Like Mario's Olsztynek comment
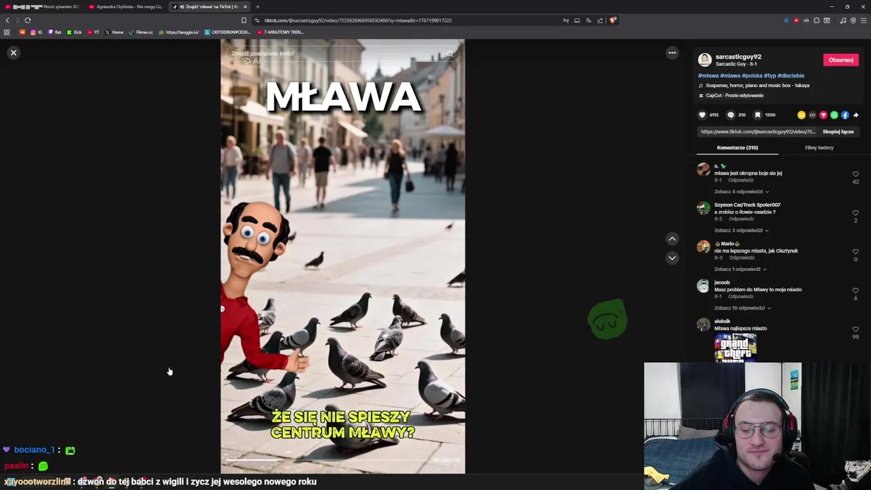 tap(855, 252)
